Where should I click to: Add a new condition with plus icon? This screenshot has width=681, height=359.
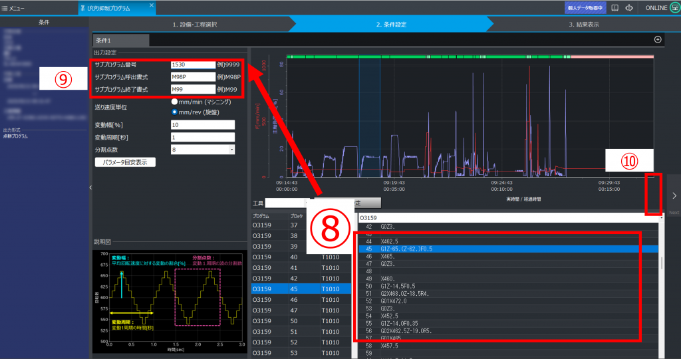(658, 39)
